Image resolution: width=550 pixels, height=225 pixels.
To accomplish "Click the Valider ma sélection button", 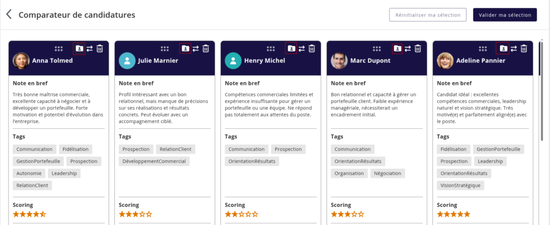I will (x=504, y=14).
